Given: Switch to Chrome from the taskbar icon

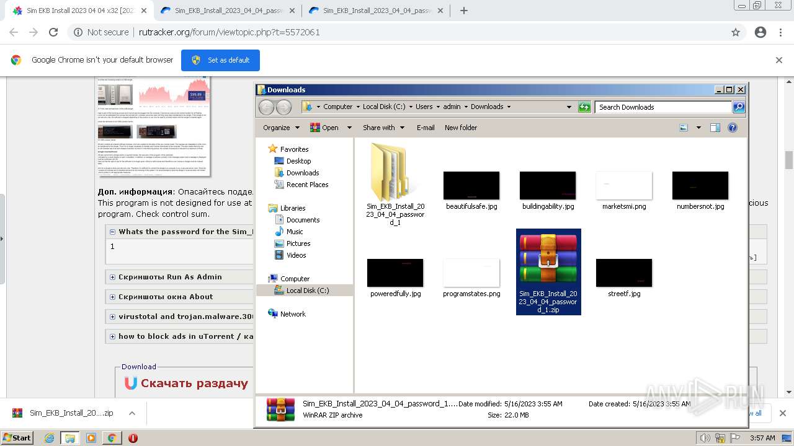Looking at the screenshot, I should click(x=112, y=438).
